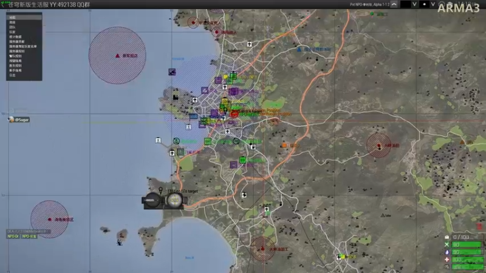Viewport: 486px width, 273px height.
Task: Click the target pin marker above the compass
Action: coord(160,190)
